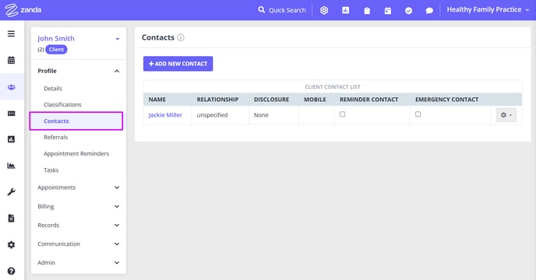This screenshot has height=280, width=536.
Task: Open Classifications under Profile
Action: [62, 104]
